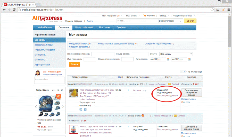Screen dimensions: 232x137
Task: Click the Выйти logout link
Action: coord(90,21)
